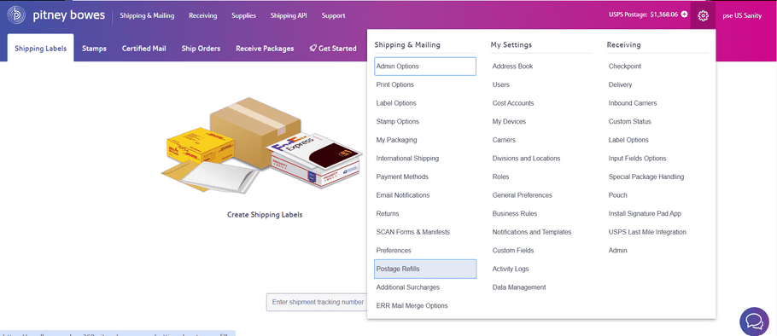The width and height of the screenshot is (777, 336).
Task: Open SCAN Forms & Manifests
Action: 412,232
